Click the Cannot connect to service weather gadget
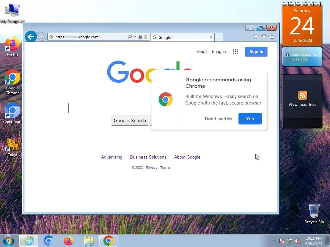Screen dimensions: 330x247 [x=302, y=57]
